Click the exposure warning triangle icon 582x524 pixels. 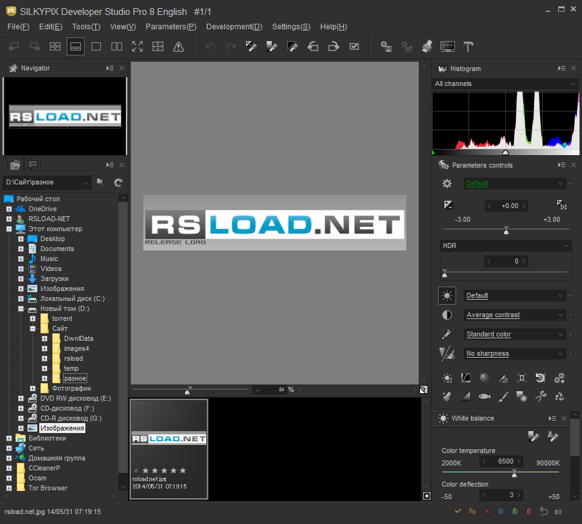pos(178,46)
